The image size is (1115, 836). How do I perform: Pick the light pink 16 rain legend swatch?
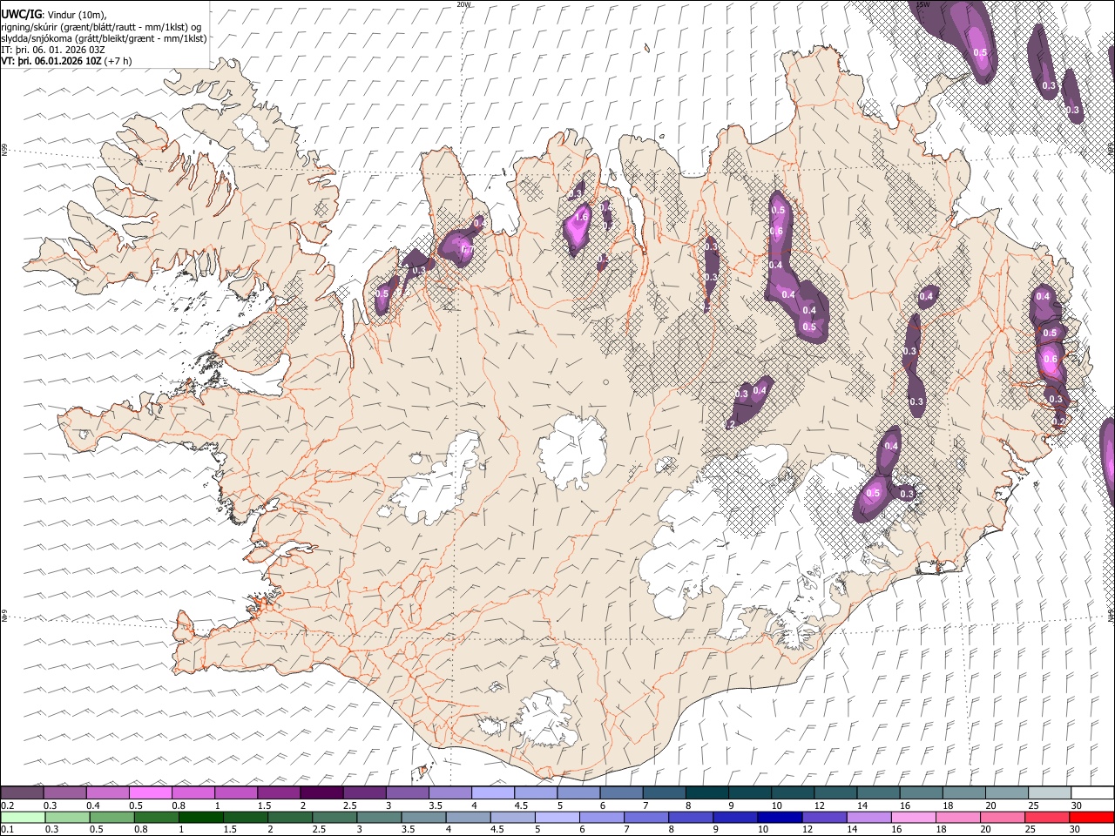tap(913, 817)
